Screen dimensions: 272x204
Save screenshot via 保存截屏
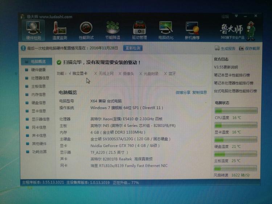click(x=249, y=48)
